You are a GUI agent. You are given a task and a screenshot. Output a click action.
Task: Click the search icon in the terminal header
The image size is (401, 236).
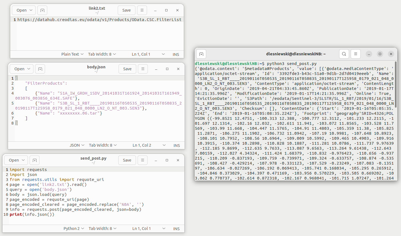344,54
